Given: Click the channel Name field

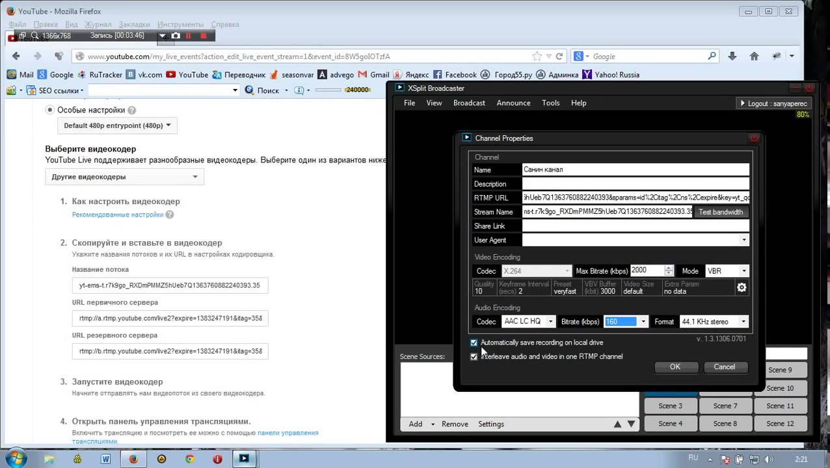Looking at the screenshot, I should click(636, 170).
